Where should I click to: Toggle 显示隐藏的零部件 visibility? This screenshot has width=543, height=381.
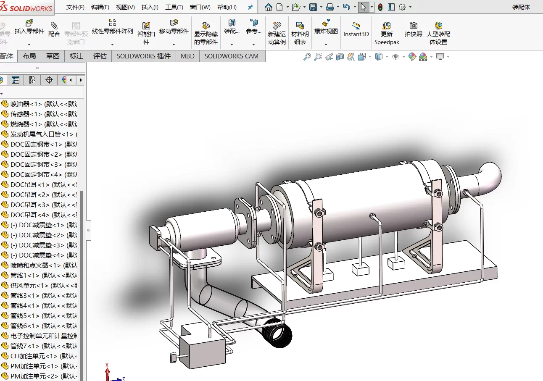(x=206, y=33)
